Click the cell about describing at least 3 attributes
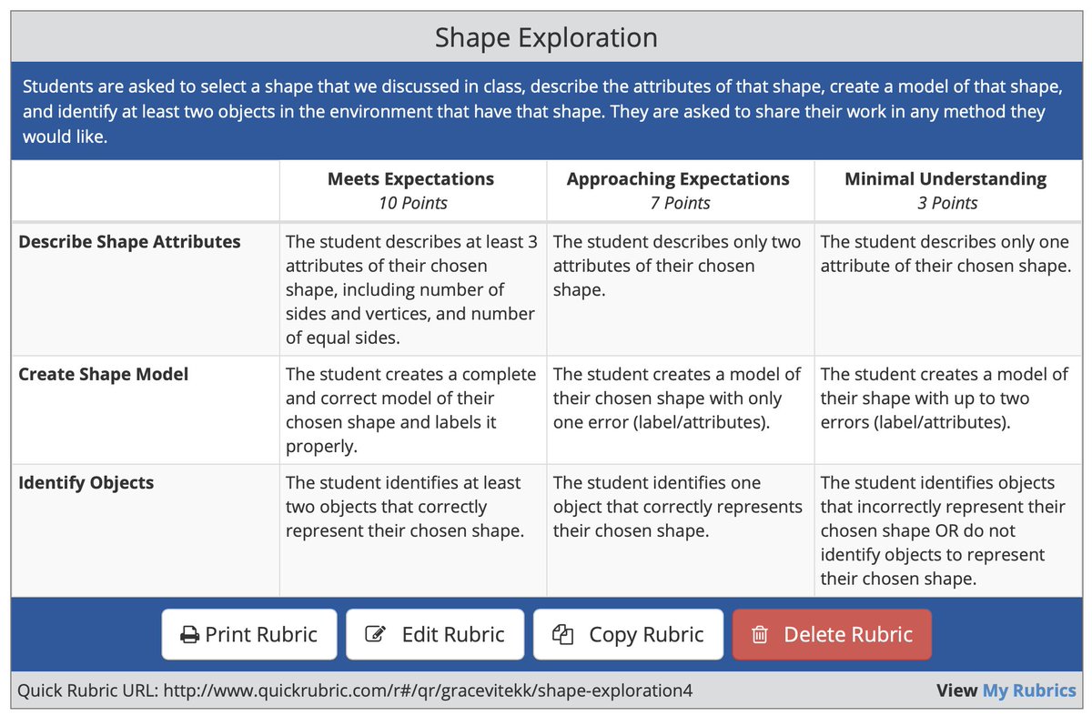Viewport: 1092px width, 716px height. [x=413, y=288]
